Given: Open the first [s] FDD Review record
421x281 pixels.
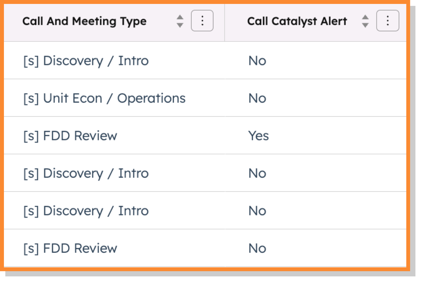Looking at the screenshot, I should [70, 135].
